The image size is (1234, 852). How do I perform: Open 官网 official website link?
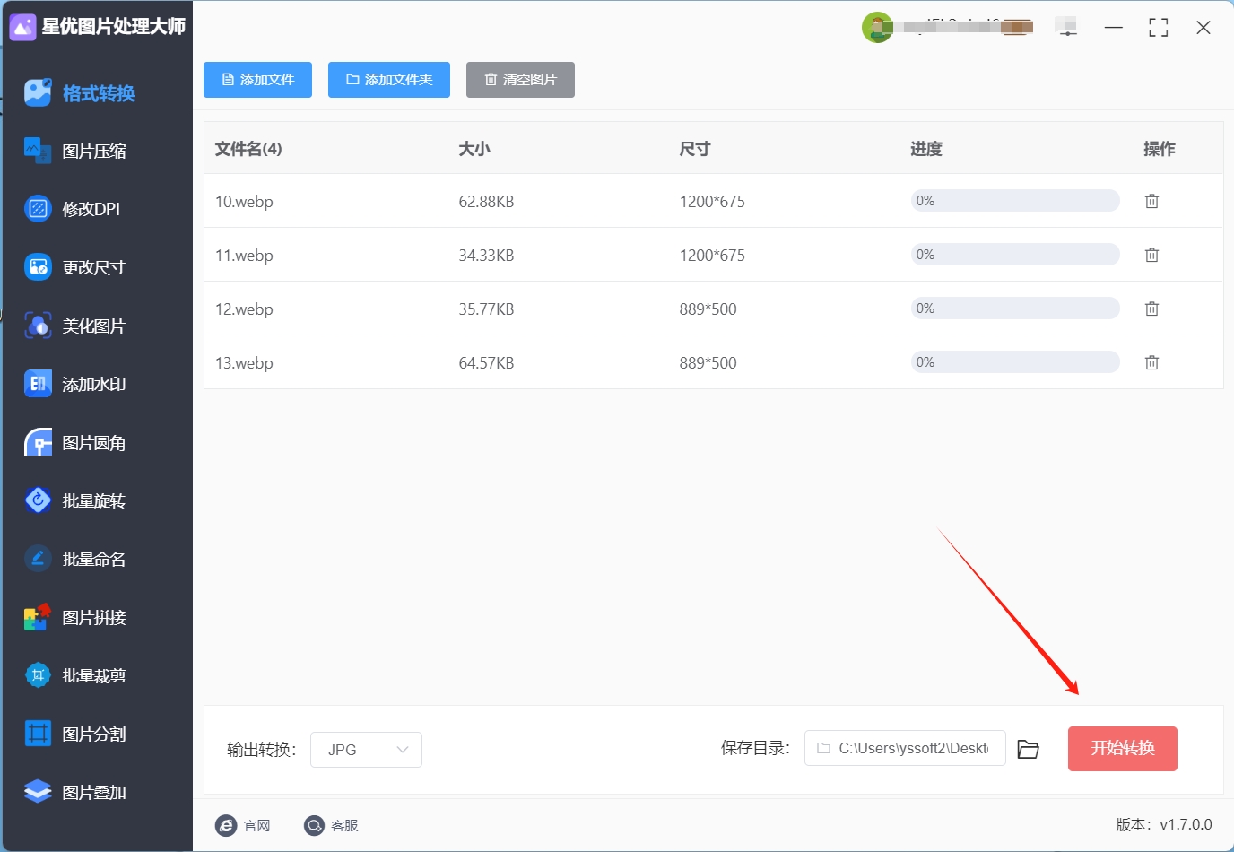[243, 825]
